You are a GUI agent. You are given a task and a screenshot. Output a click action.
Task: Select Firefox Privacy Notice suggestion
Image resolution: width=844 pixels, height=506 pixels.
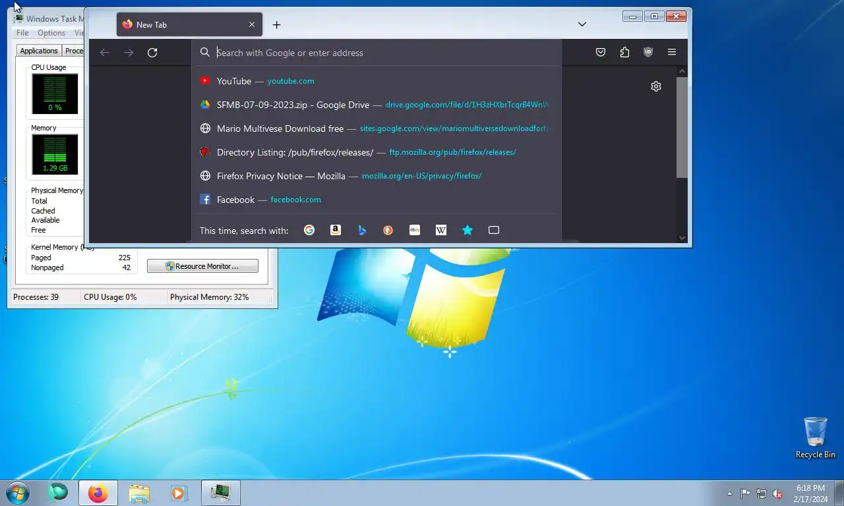(376, 176)
